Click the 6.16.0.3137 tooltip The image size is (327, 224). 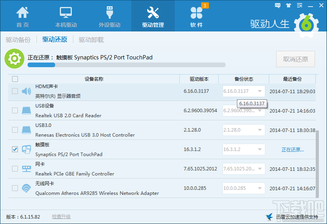click(x=252, y=104)
